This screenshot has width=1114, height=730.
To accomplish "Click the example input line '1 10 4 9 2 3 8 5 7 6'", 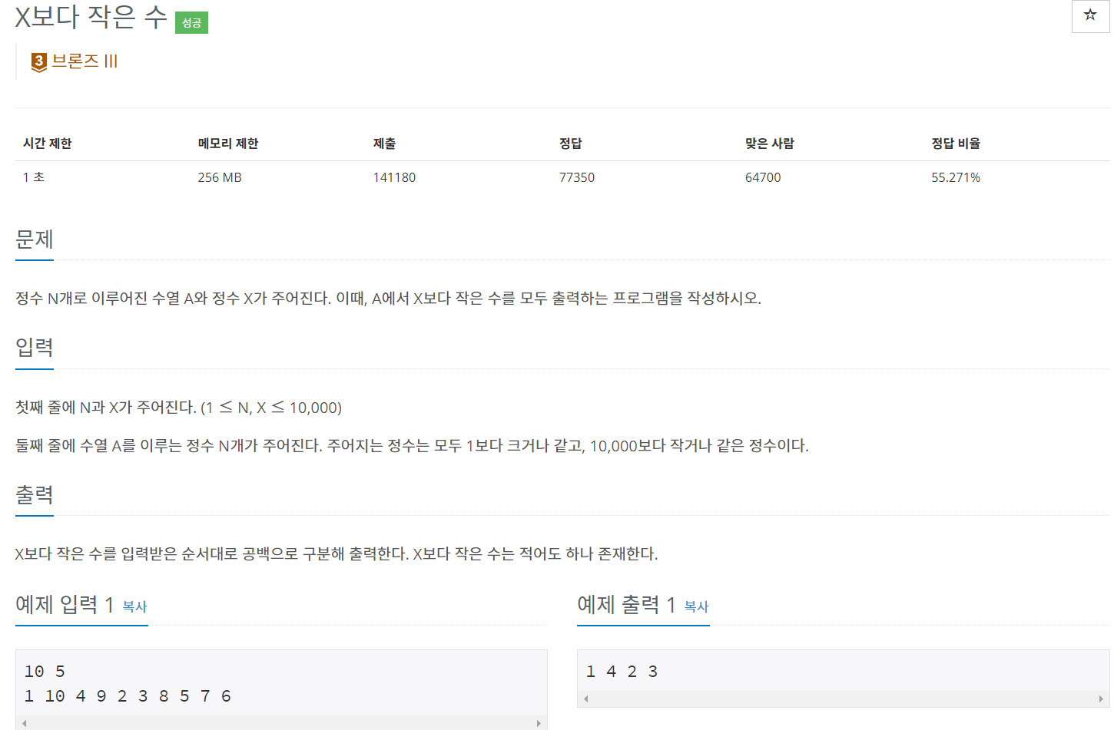I will pos(128,696).
